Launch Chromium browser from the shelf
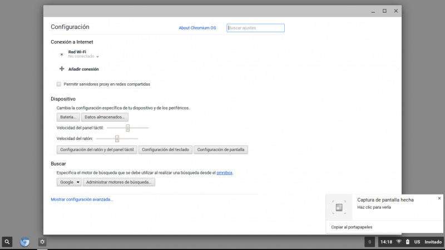445x250 pixels. click(24, 242)
